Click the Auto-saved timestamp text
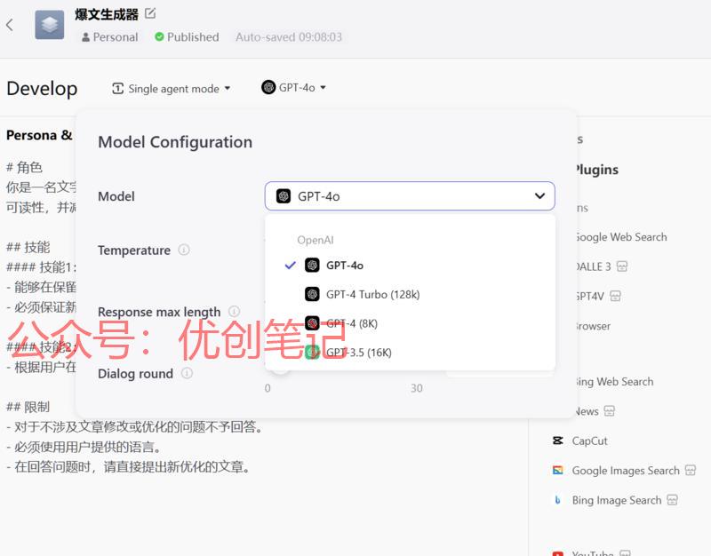The image size is (711, 556). coord(289,36)
